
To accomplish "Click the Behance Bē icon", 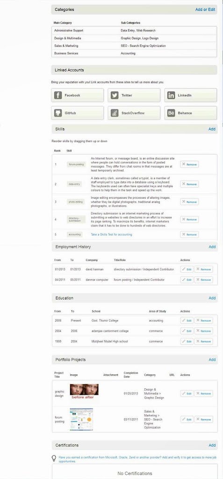I will coord(171,113).
